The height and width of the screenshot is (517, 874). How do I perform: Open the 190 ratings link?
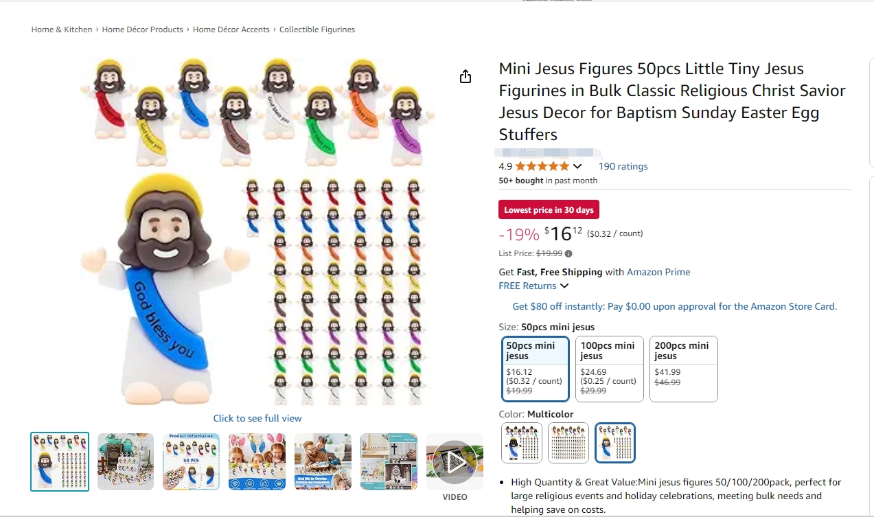click(623, 166)
